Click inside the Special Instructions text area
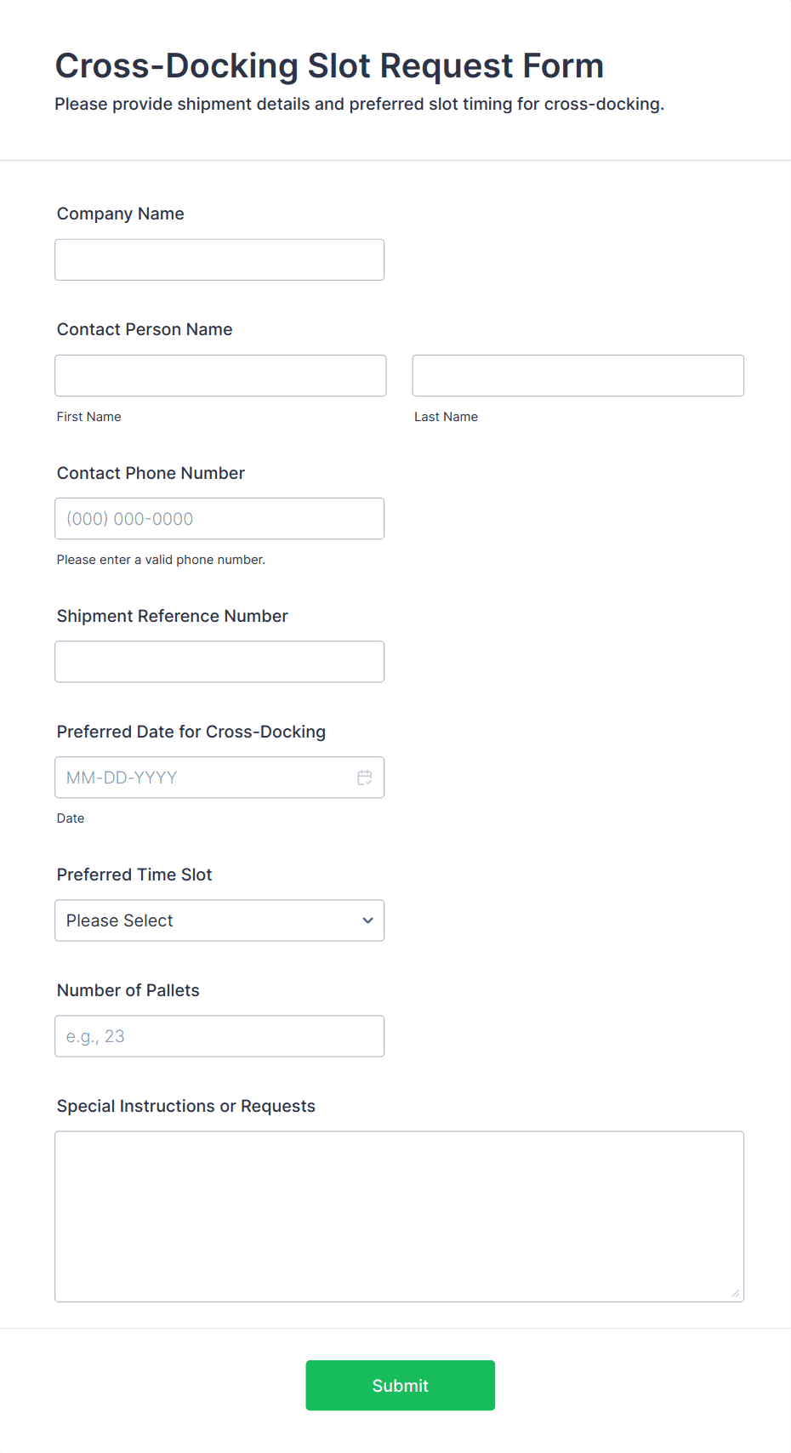The height and width of the screenshot is (1453, 791). (x=399, y=1216)
